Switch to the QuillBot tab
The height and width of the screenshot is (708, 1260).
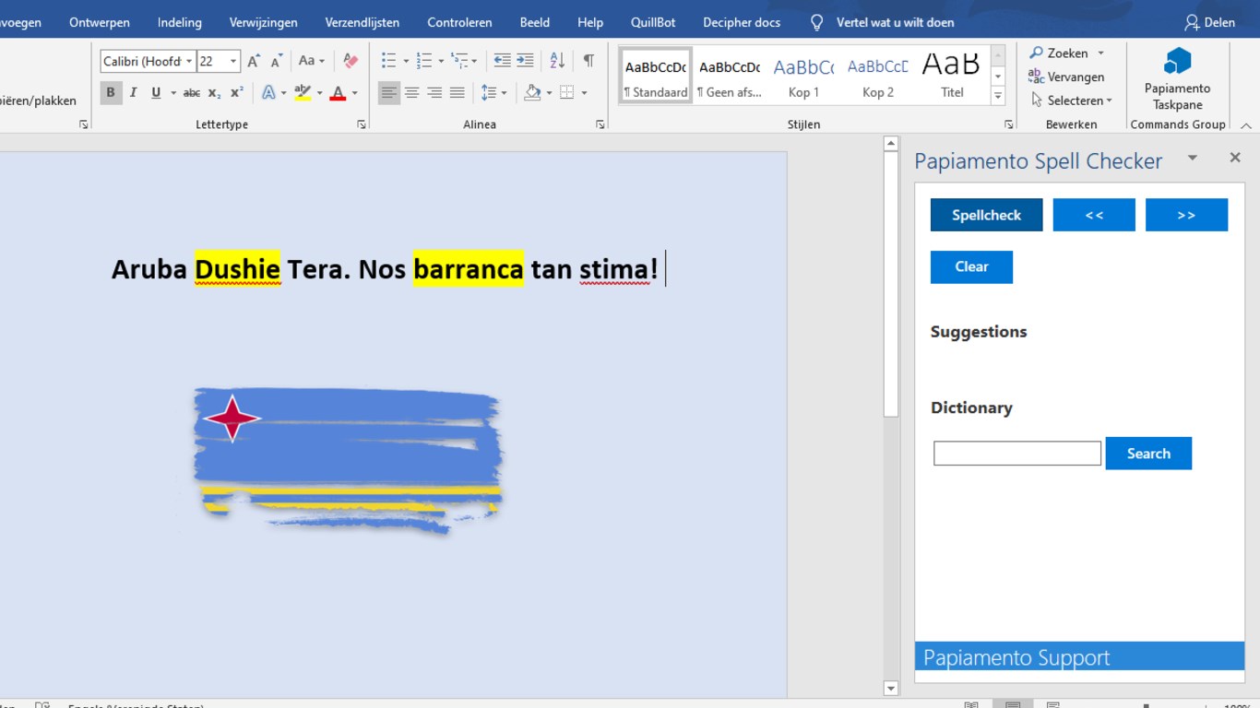coord(652,22)
